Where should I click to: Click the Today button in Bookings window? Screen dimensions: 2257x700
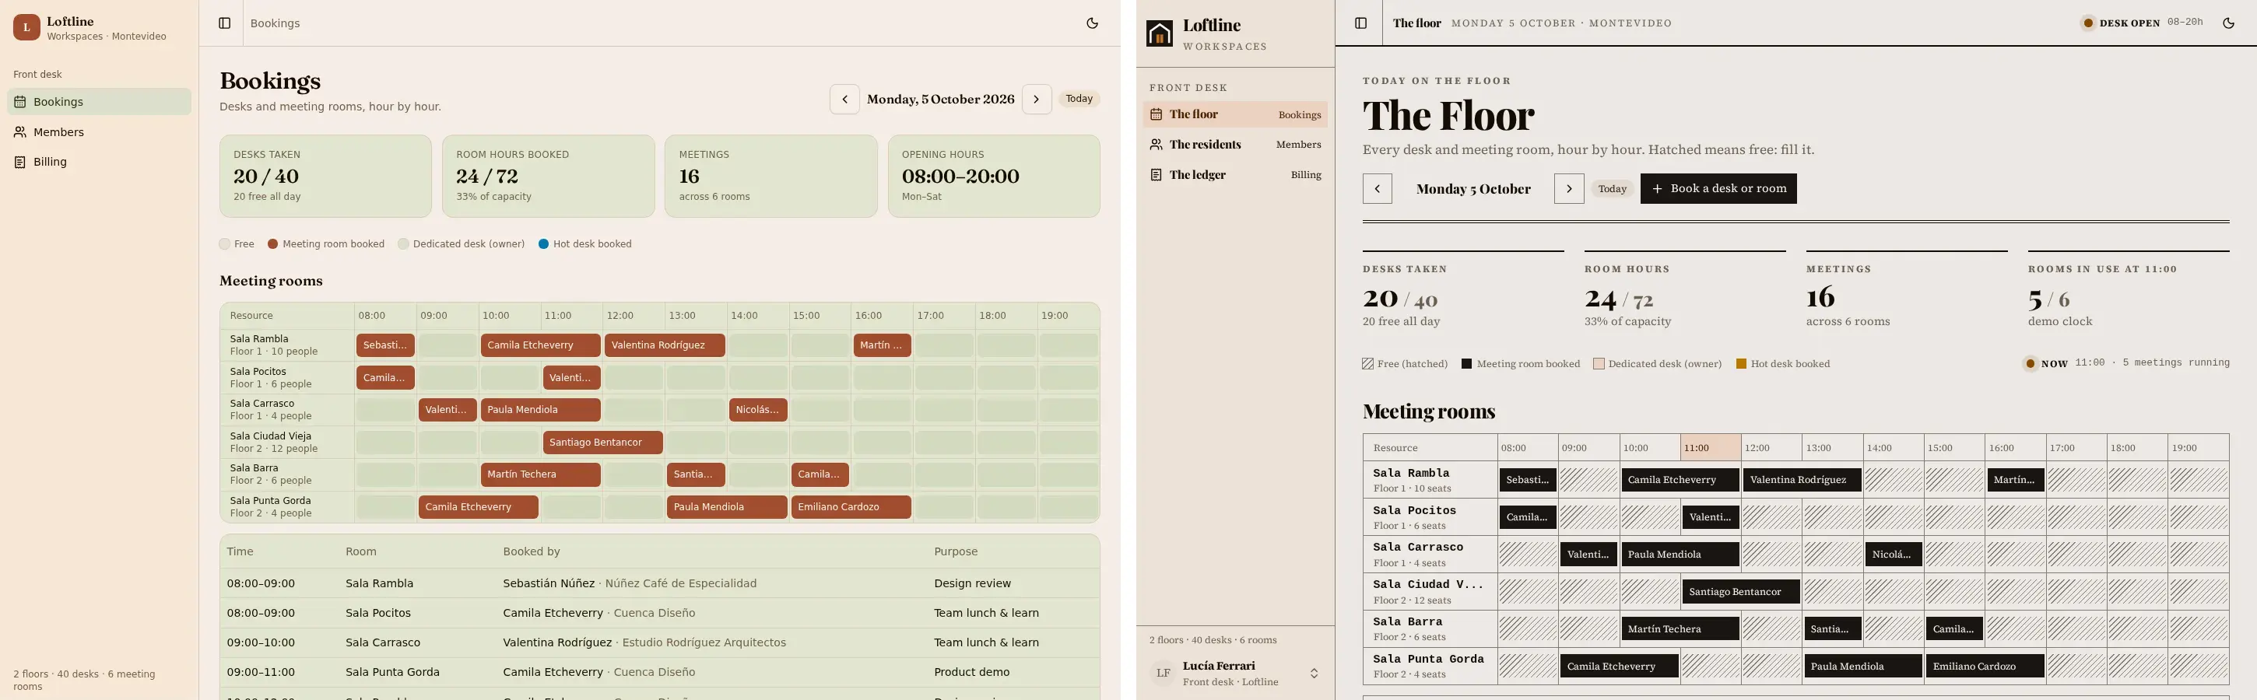point(1079,99)
